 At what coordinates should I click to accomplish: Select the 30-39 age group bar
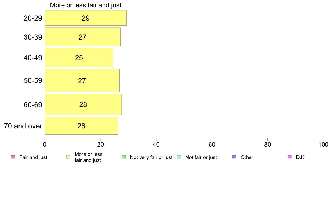(x=82, y=37)
